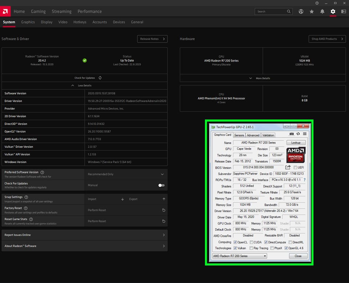
Task: Click the GPU-Z BIOS share/export icon
Action: pyautogui.click(x=288, y=167)
